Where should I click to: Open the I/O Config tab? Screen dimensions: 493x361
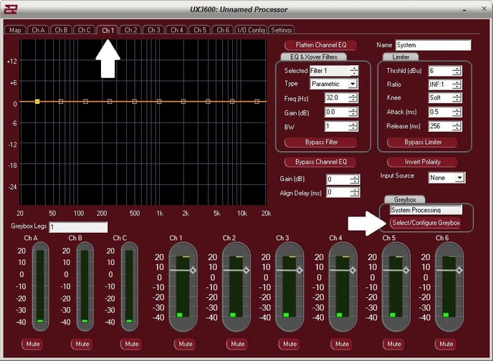[x=251, y=30]
